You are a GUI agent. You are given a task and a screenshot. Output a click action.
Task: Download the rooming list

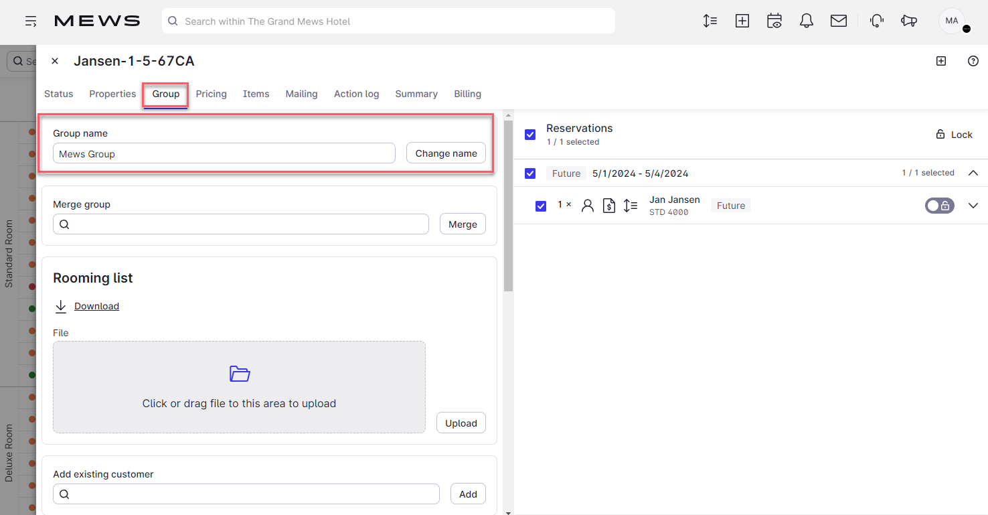(x=96, y=306)
